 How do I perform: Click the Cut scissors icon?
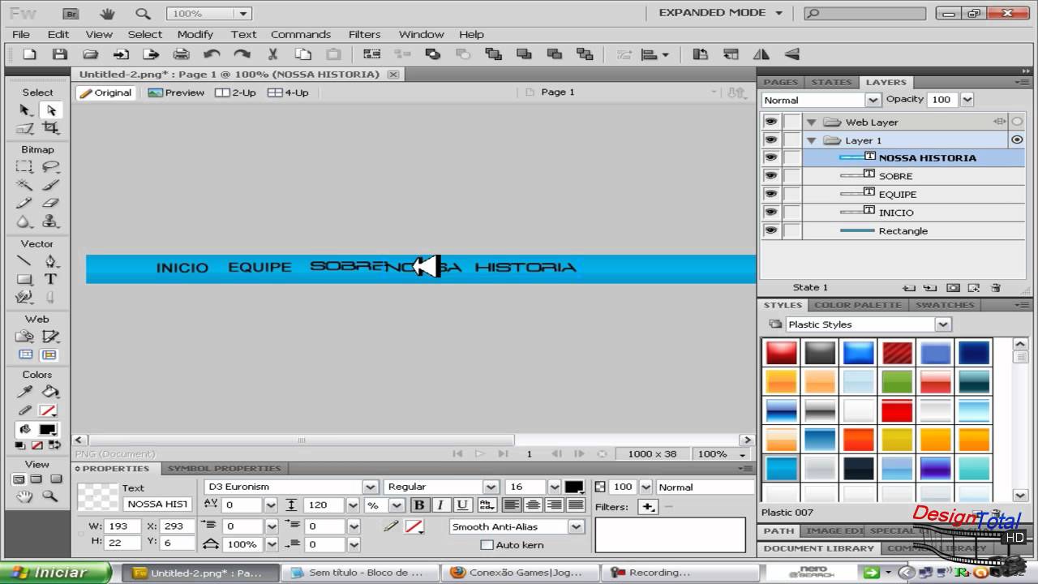272,54
